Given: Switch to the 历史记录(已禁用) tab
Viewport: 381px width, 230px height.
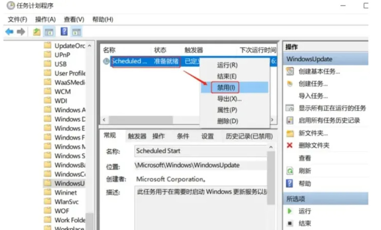Looking at the screenshot, I should coord(249,136).
